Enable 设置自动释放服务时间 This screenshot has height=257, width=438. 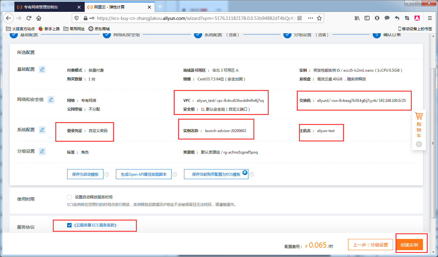69,197
